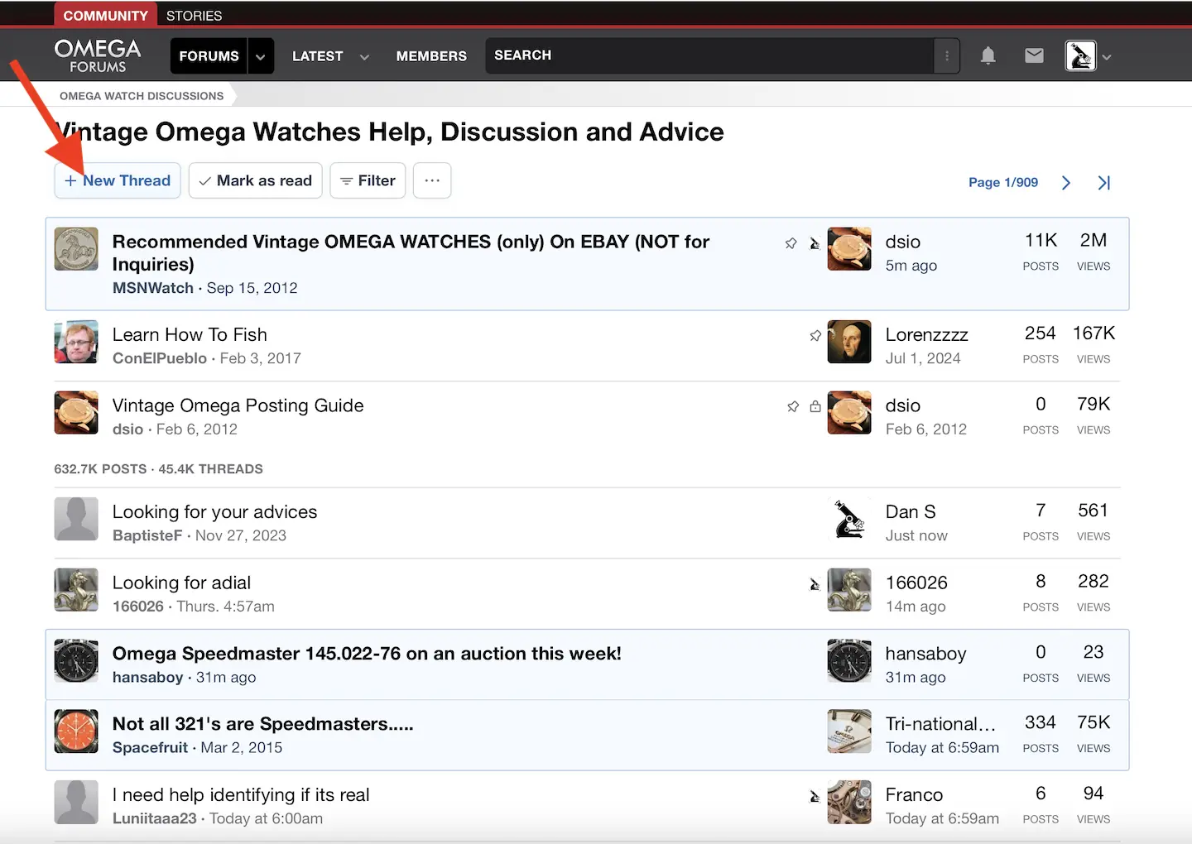Click the Omega Watch Discussions breadcrumb
The width and height of the screenshot is (1192, 844).
[x=142, y=96]
